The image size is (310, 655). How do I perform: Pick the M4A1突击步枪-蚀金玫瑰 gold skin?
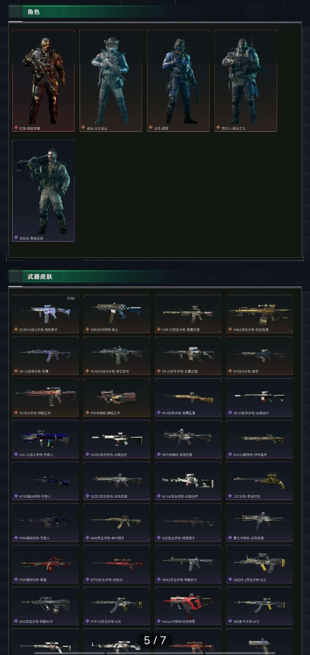[x=259, y=314]
